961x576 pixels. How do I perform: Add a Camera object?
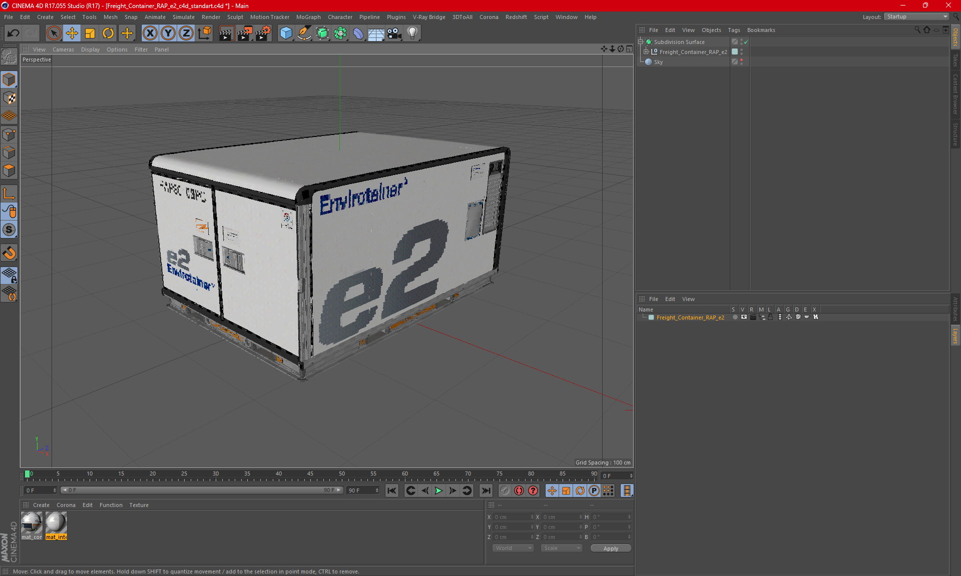point(394,33)
